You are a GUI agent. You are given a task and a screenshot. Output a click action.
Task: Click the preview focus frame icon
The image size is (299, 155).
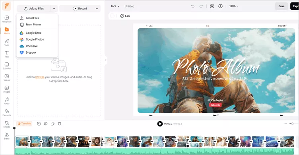point(212,6)
